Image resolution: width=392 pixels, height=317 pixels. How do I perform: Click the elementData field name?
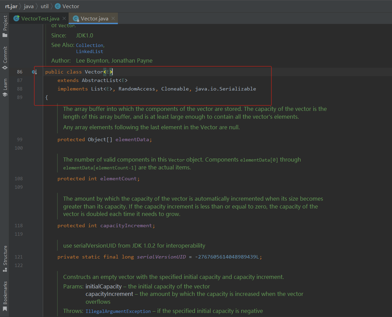coord(132,139)
